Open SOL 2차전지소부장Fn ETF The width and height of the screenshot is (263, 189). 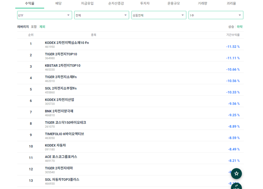(x=61, y=88)
